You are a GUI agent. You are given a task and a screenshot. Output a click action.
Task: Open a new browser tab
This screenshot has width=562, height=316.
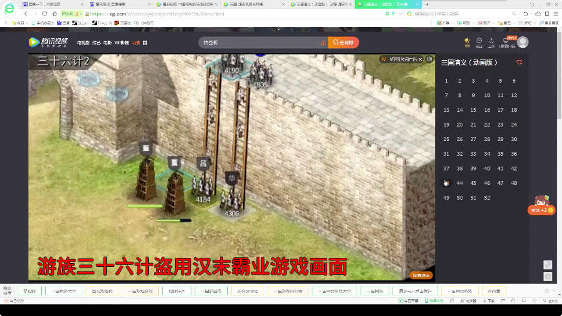(x=427, y=5)
